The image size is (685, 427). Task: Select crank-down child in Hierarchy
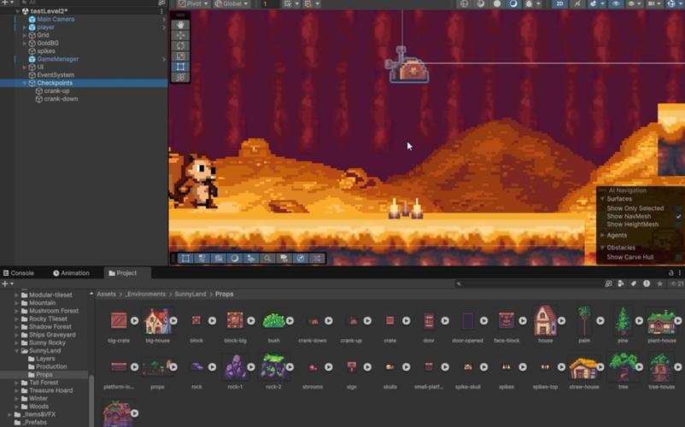pos(61,99)
